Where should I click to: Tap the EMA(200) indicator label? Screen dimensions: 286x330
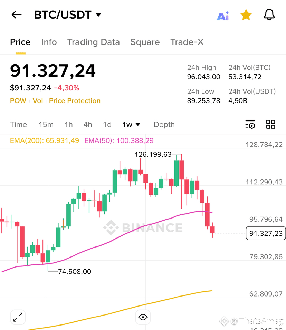(45, 140)
